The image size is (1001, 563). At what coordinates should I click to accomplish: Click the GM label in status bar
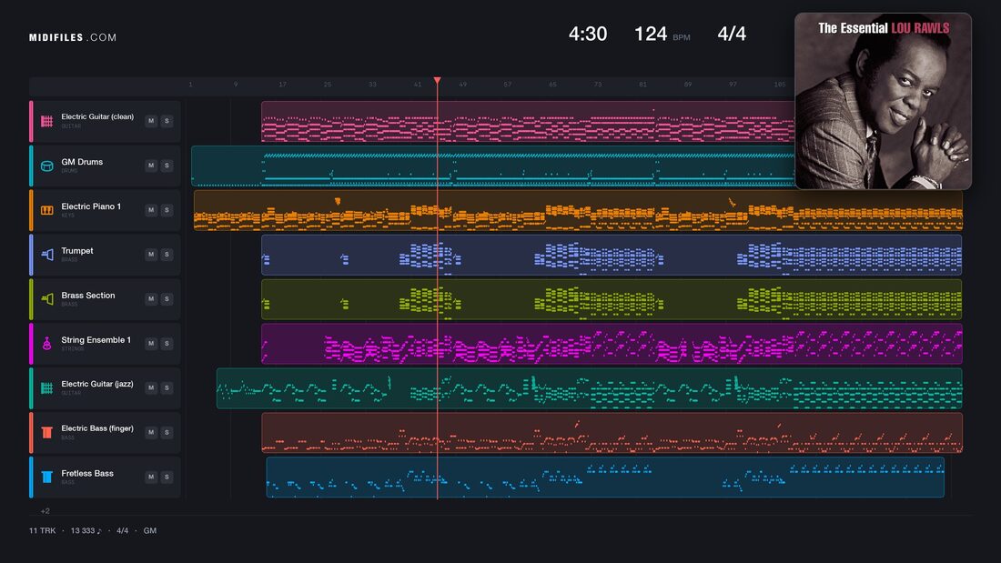tap(150, 530)
